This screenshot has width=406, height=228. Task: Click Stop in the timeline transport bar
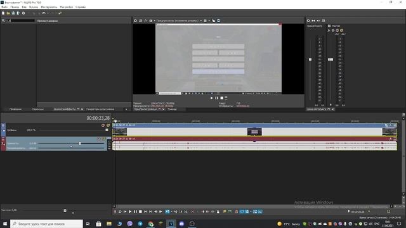point(140,212)
